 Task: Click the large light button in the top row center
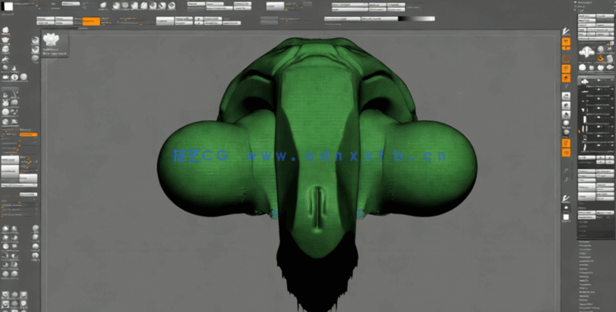(x=275, y=7)
